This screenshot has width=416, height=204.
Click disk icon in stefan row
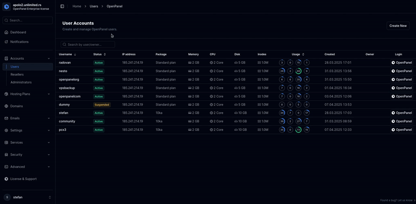pos(236,113)
